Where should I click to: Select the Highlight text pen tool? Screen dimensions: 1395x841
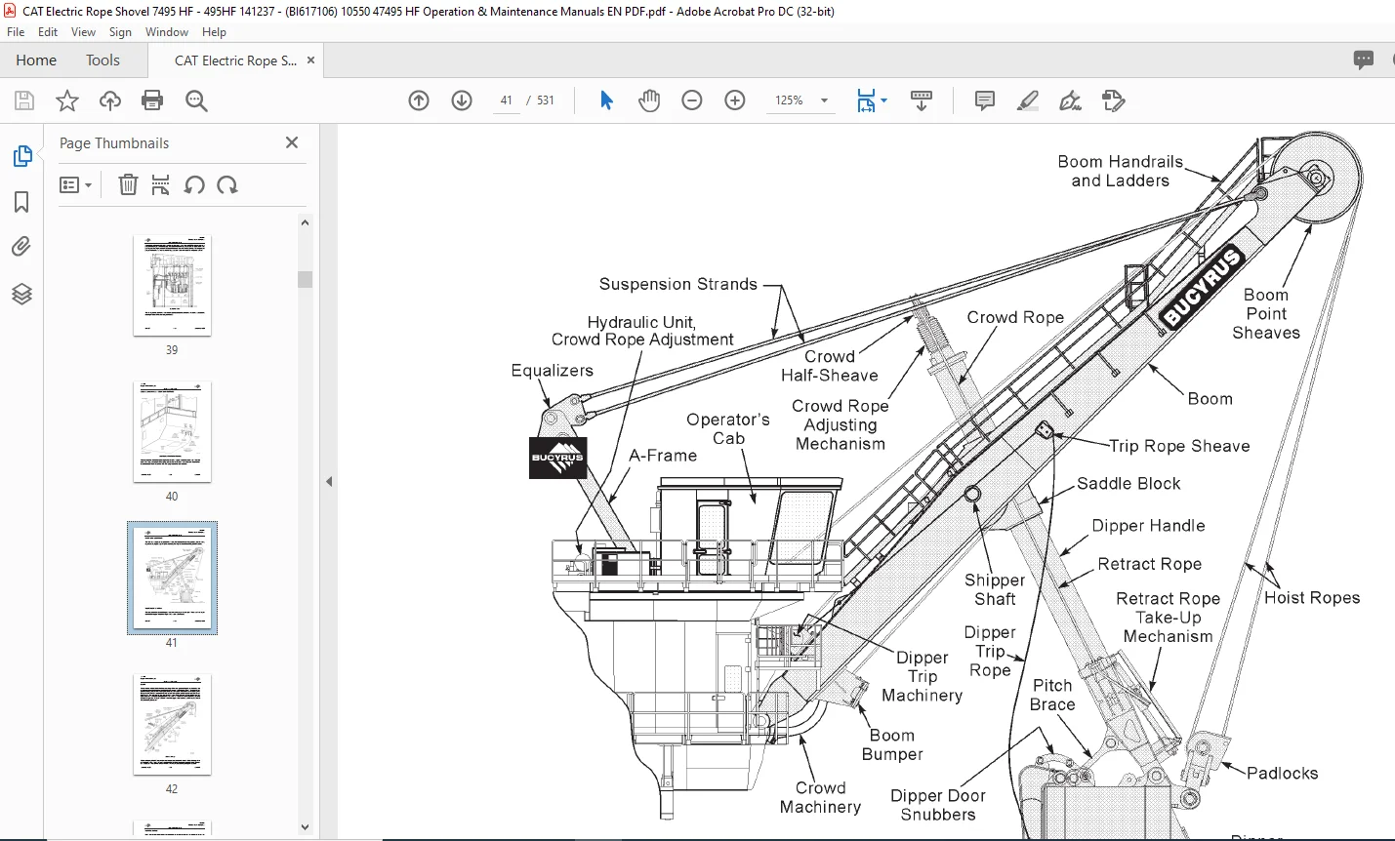[1027, 100]
